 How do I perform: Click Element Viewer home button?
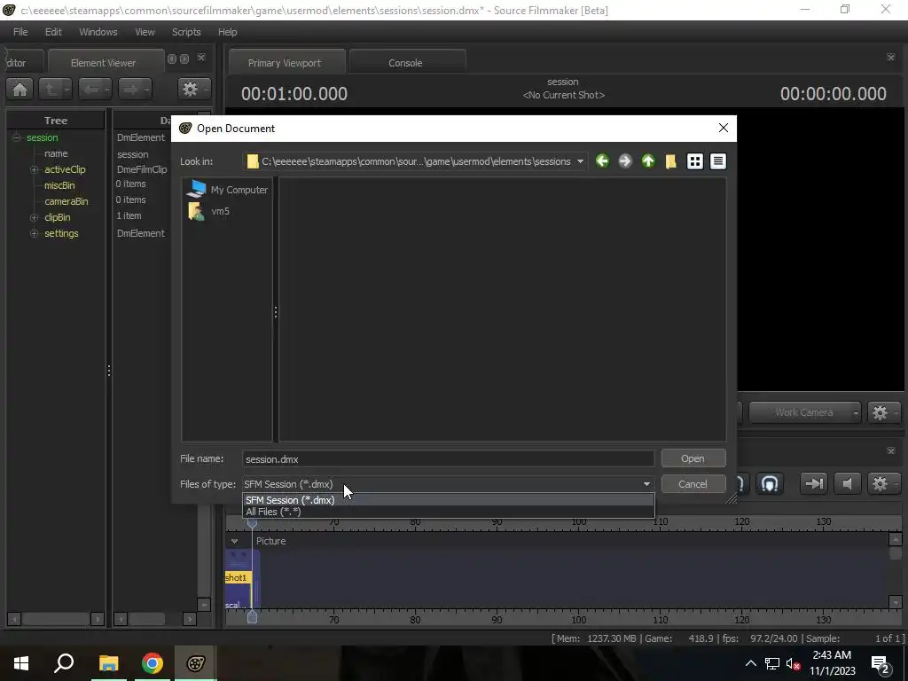[20, 90]
